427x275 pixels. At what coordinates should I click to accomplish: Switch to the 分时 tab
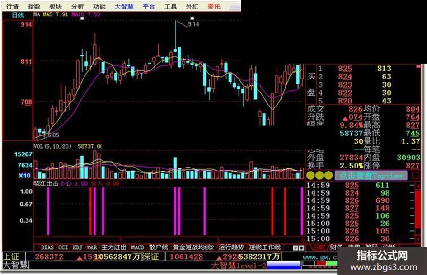click(319, 247)
